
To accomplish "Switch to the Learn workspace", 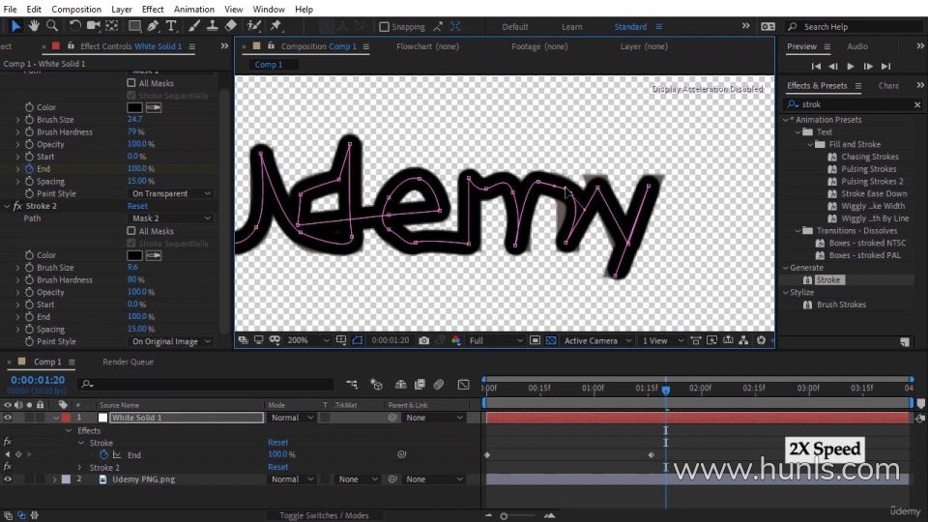I will pos(571,27).
